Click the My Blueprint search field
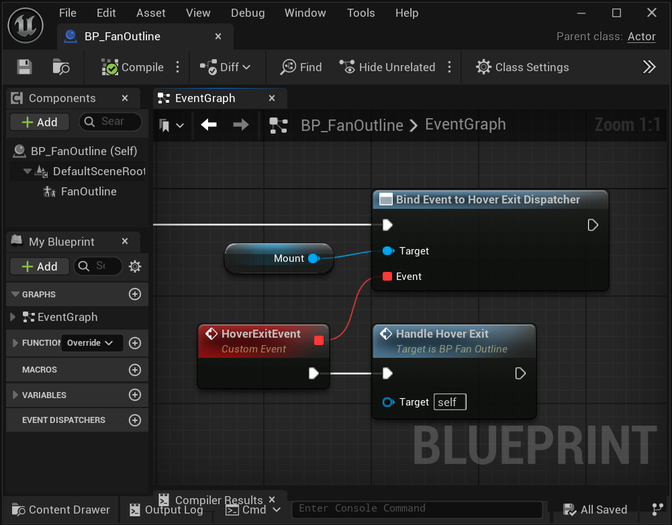The height and width of the screenshot is (525, 672). point(98,266)
